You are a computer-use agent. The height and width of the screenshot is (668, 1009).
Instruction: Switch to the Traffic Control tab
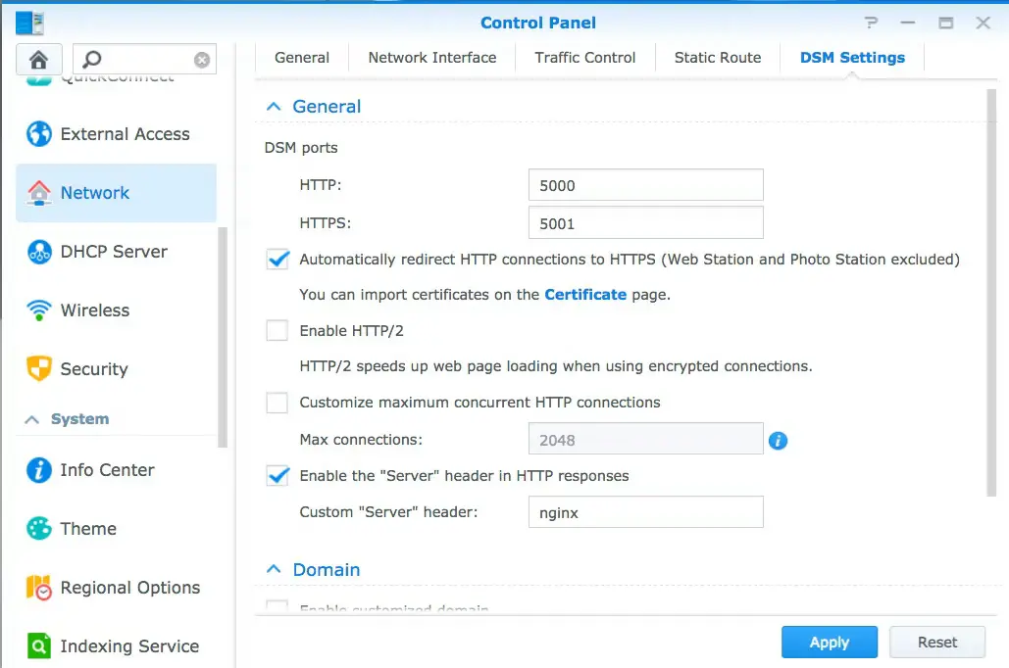click(585, 58)
